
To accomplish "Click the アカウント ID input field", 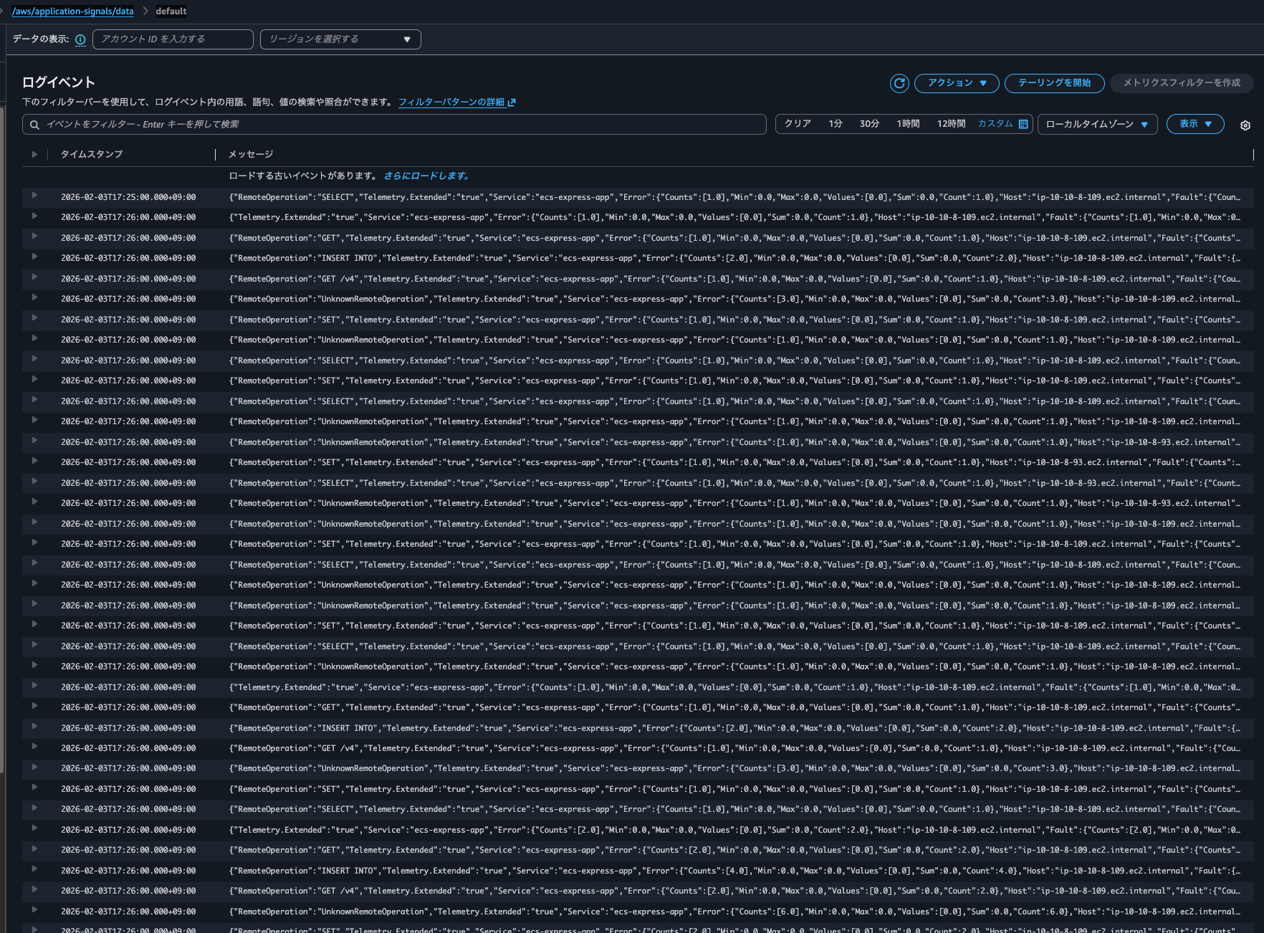I will point(172,39).
